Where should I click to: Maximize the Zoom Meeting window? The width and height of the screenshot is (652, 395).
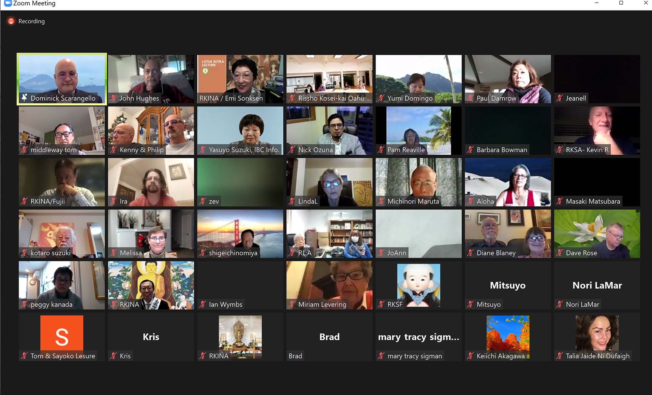click(621, 3)
